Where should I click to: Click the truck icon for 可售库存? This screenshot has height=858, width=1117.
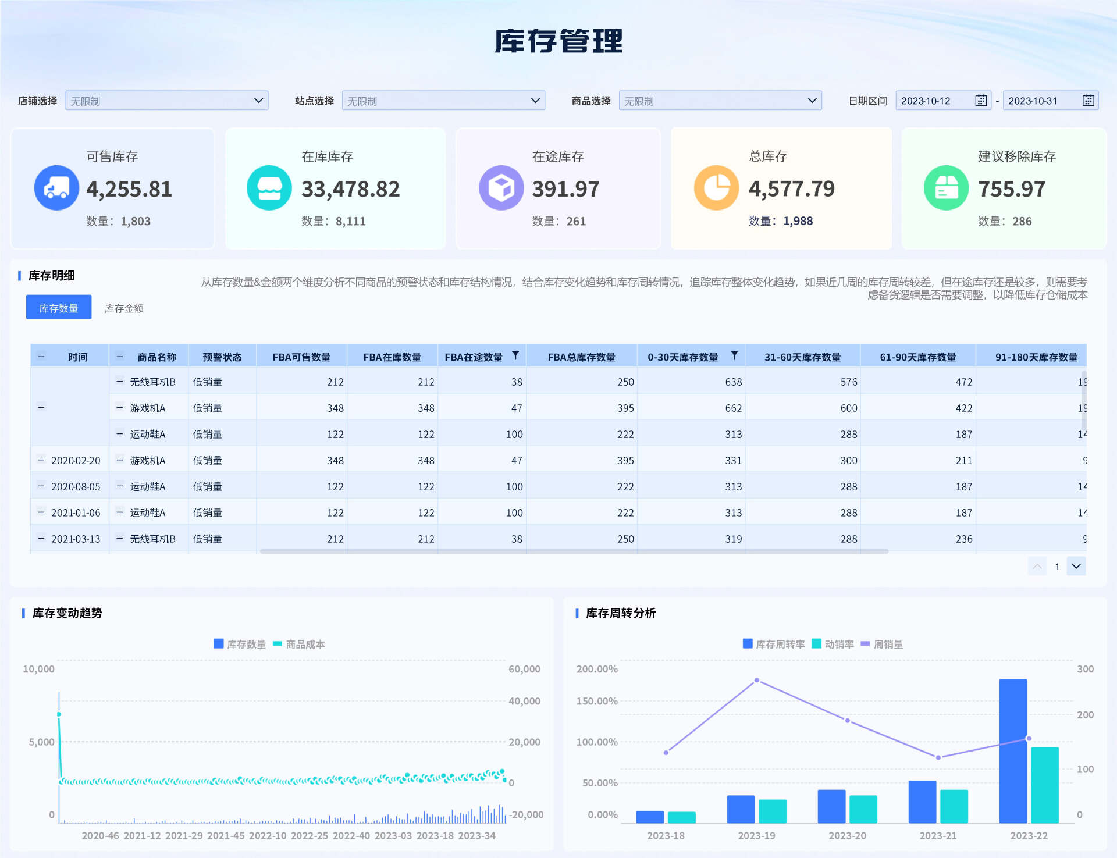pyautogui.click(x=56, y=188)
